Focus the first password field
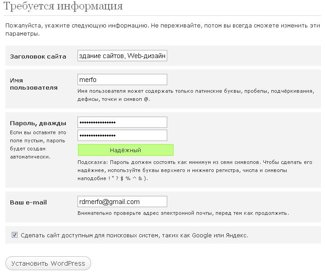The image size is (325, 272). tap(122, 122)
